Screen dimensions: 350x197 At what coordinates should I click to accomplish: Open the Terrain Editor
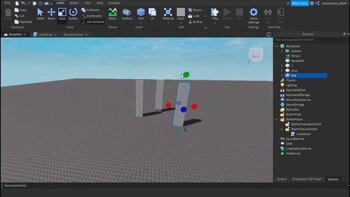click(x=113, y=14)
